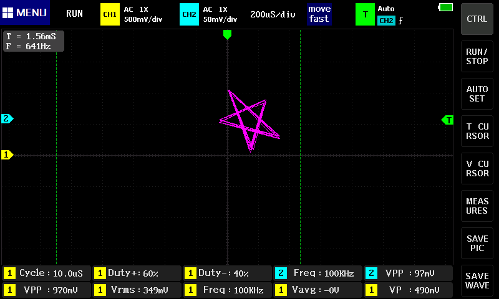Open the 200uS/div timebase setting
Image resolution: width=499 pixels, height=299 pixels.
[273, 14]
